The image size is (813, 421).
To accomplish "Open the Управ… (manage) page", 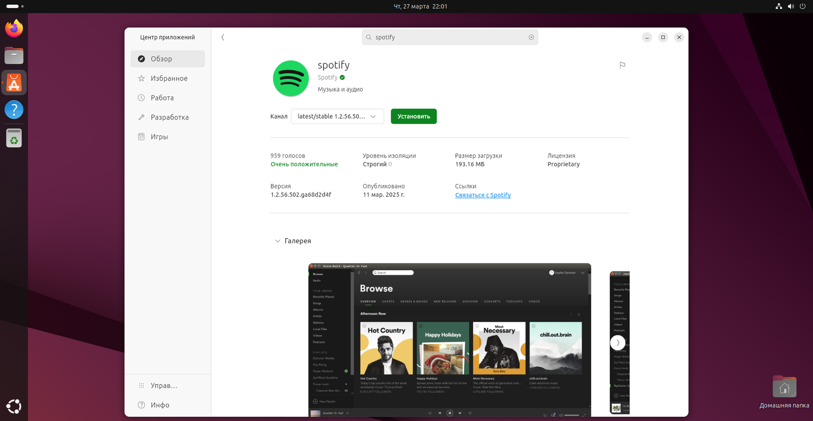I will pos(167,386).
